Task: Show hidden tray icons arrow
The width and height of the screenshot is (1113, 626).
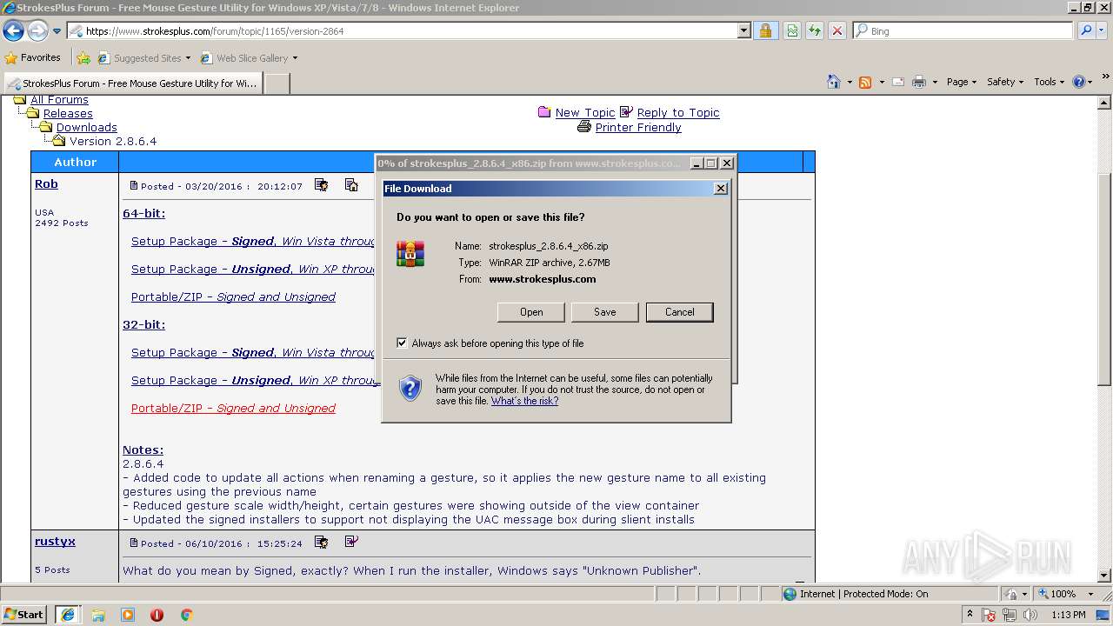Action: (970, 615)
